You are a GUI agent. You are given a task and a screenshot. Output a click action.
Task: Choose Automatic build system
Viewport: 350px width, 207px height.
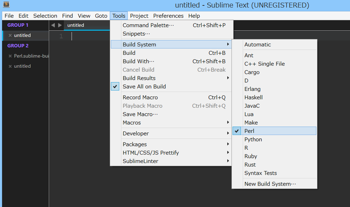pyautogui.click(x=274, y=44)
